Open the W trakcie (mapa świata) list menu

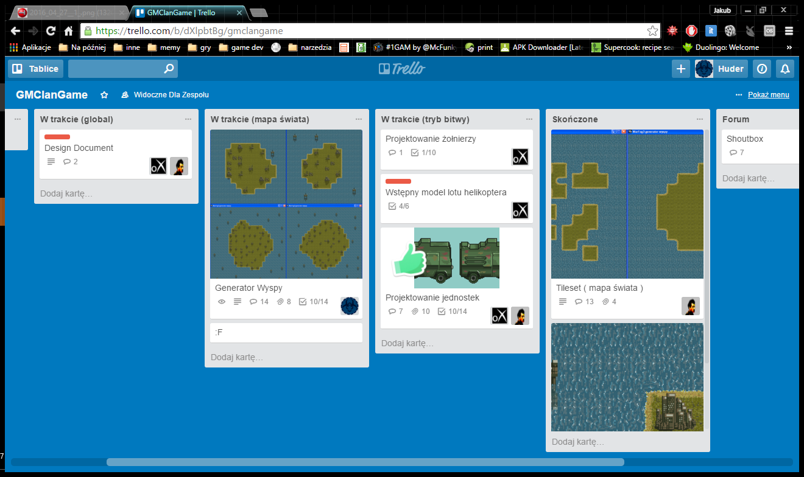tap(359, 119)
